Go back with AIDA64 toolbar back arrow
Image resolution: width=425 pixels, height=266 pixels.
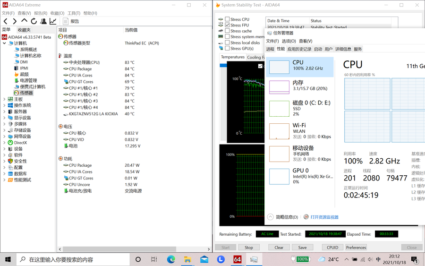click(x=5, y=21)
